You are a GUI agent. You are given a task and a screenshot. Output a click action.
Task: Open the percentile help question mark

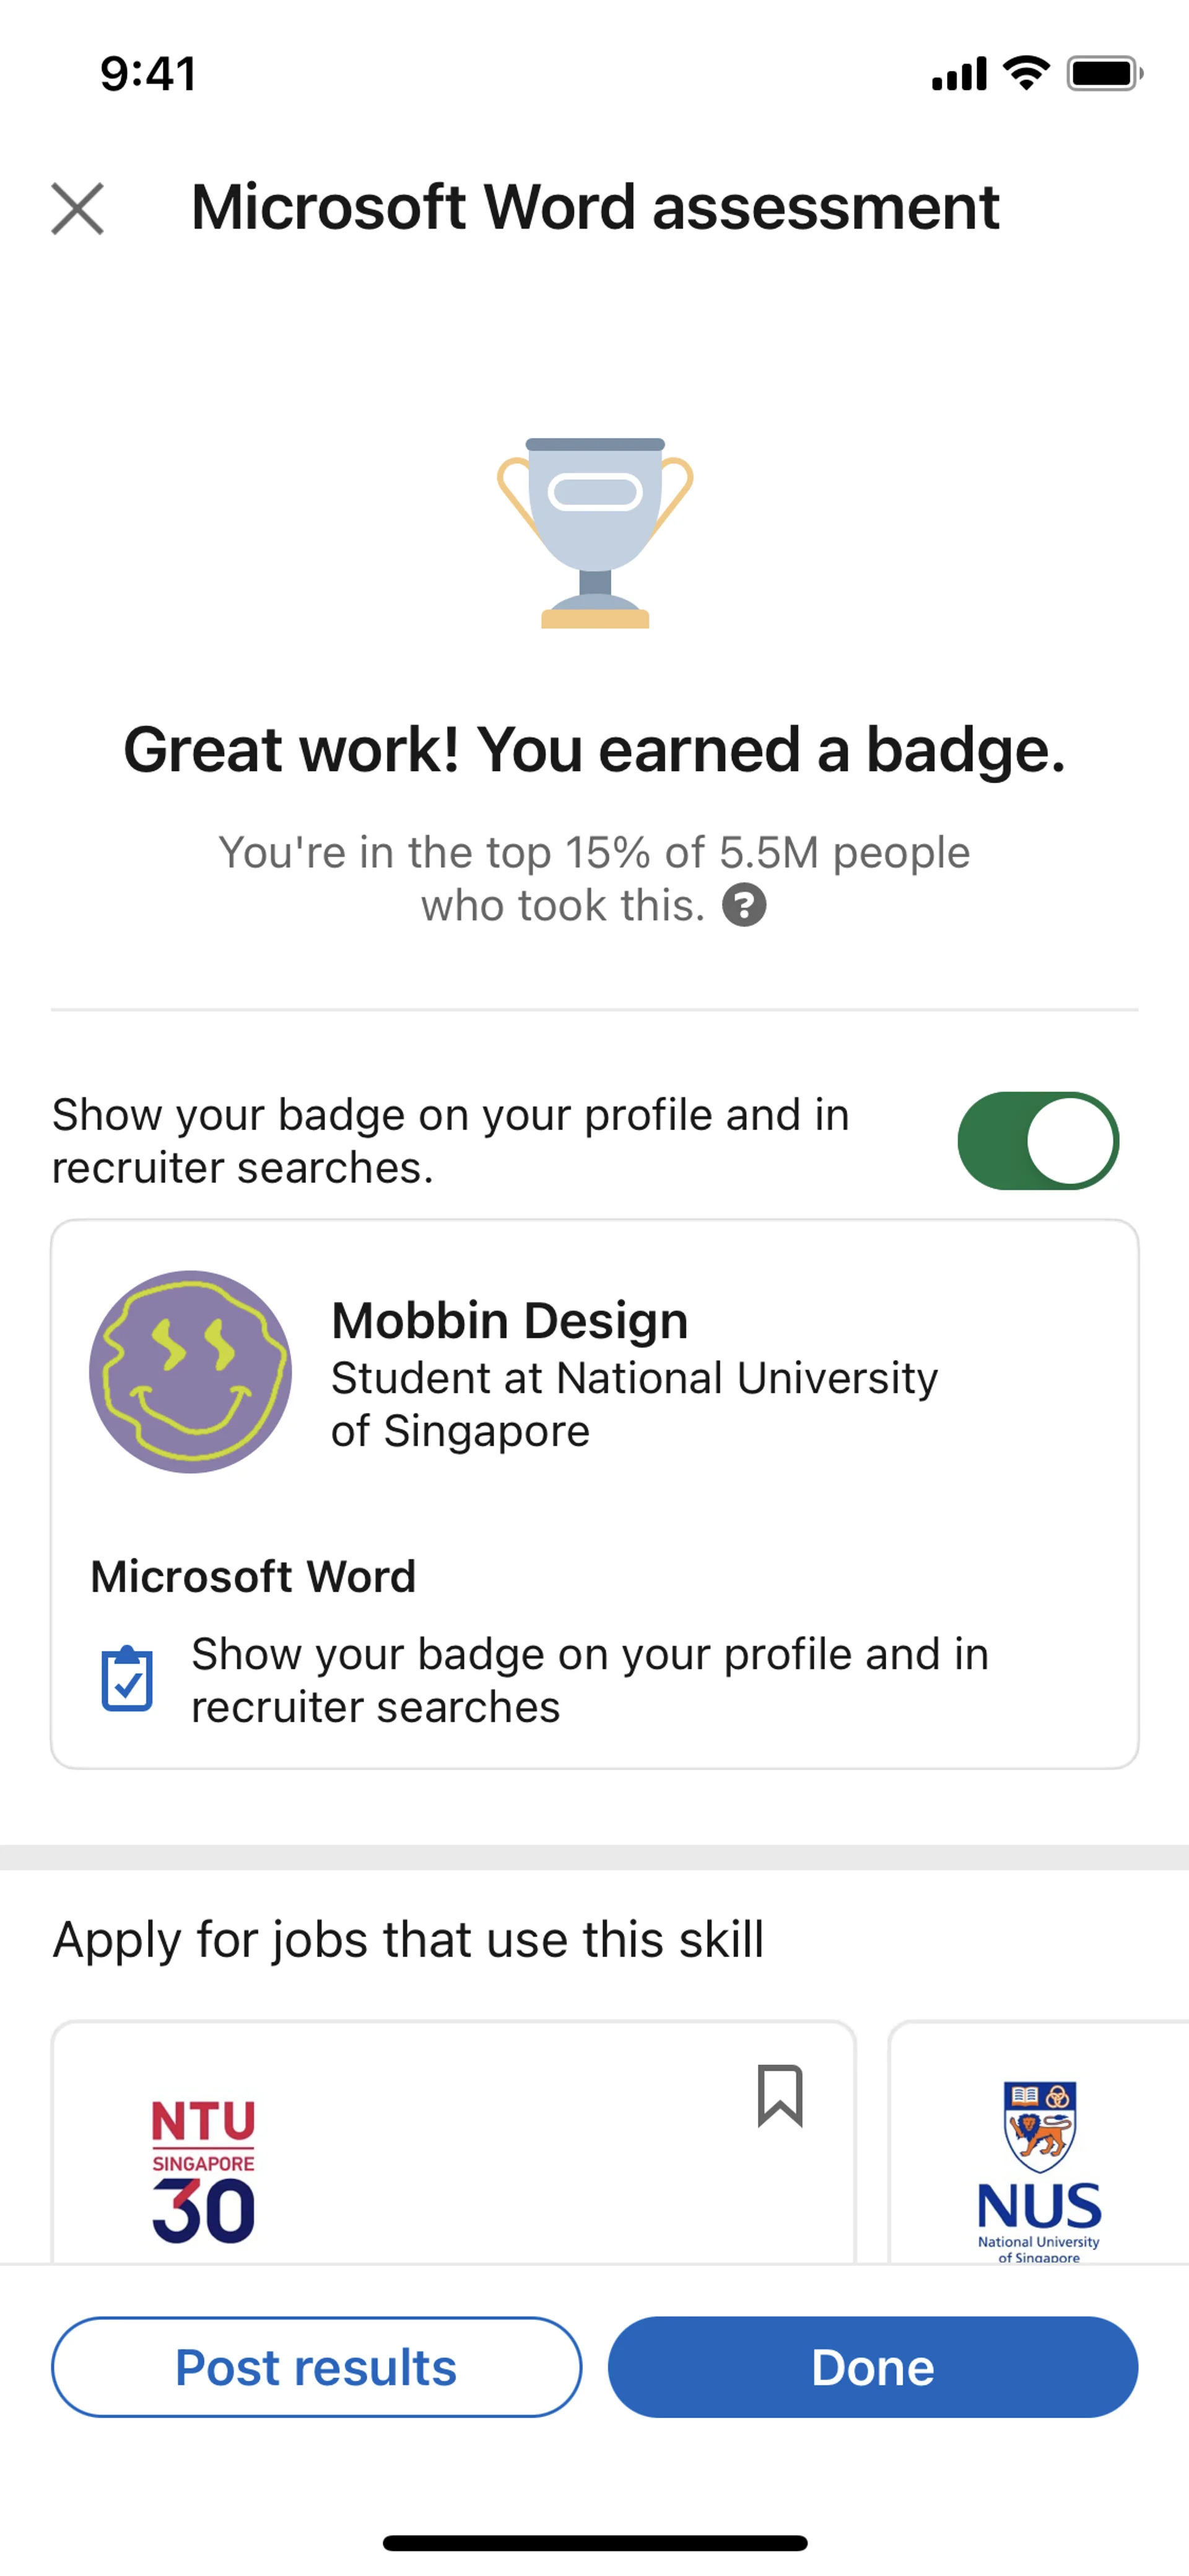(744, 906)
